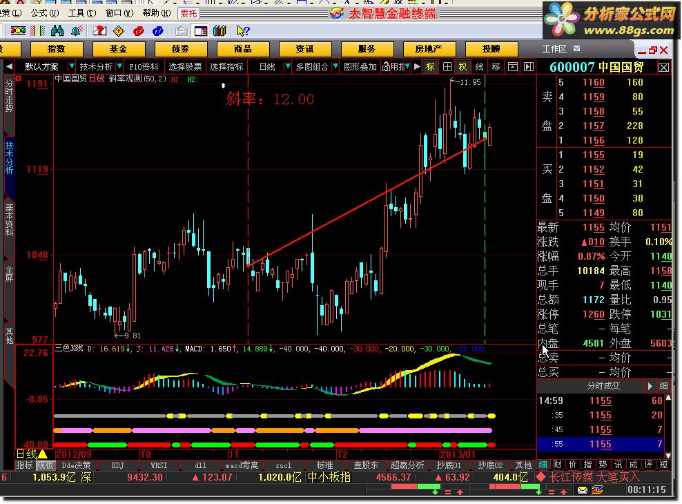Click the 细 detail button beside 分时成交

coord(664,386)
